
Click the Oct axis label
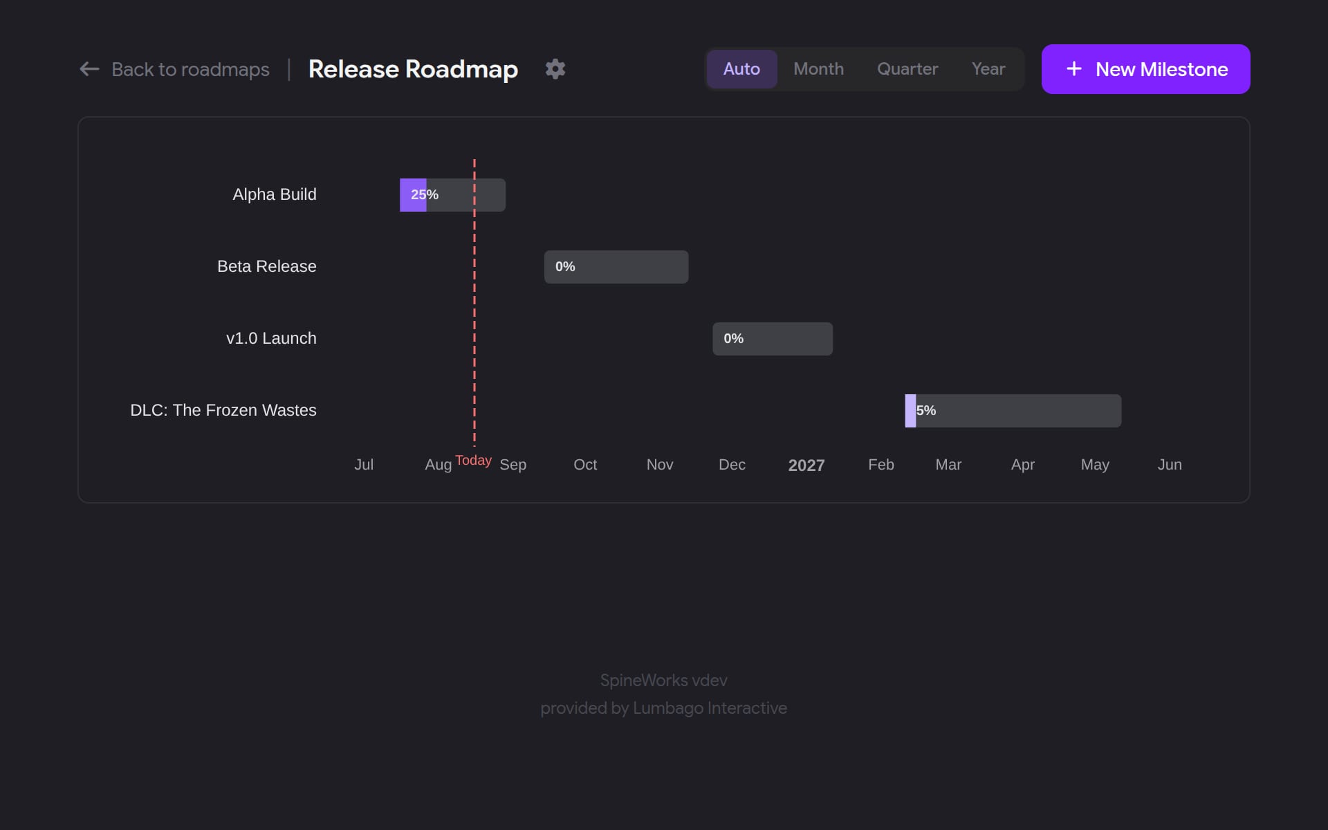point(585,465)
